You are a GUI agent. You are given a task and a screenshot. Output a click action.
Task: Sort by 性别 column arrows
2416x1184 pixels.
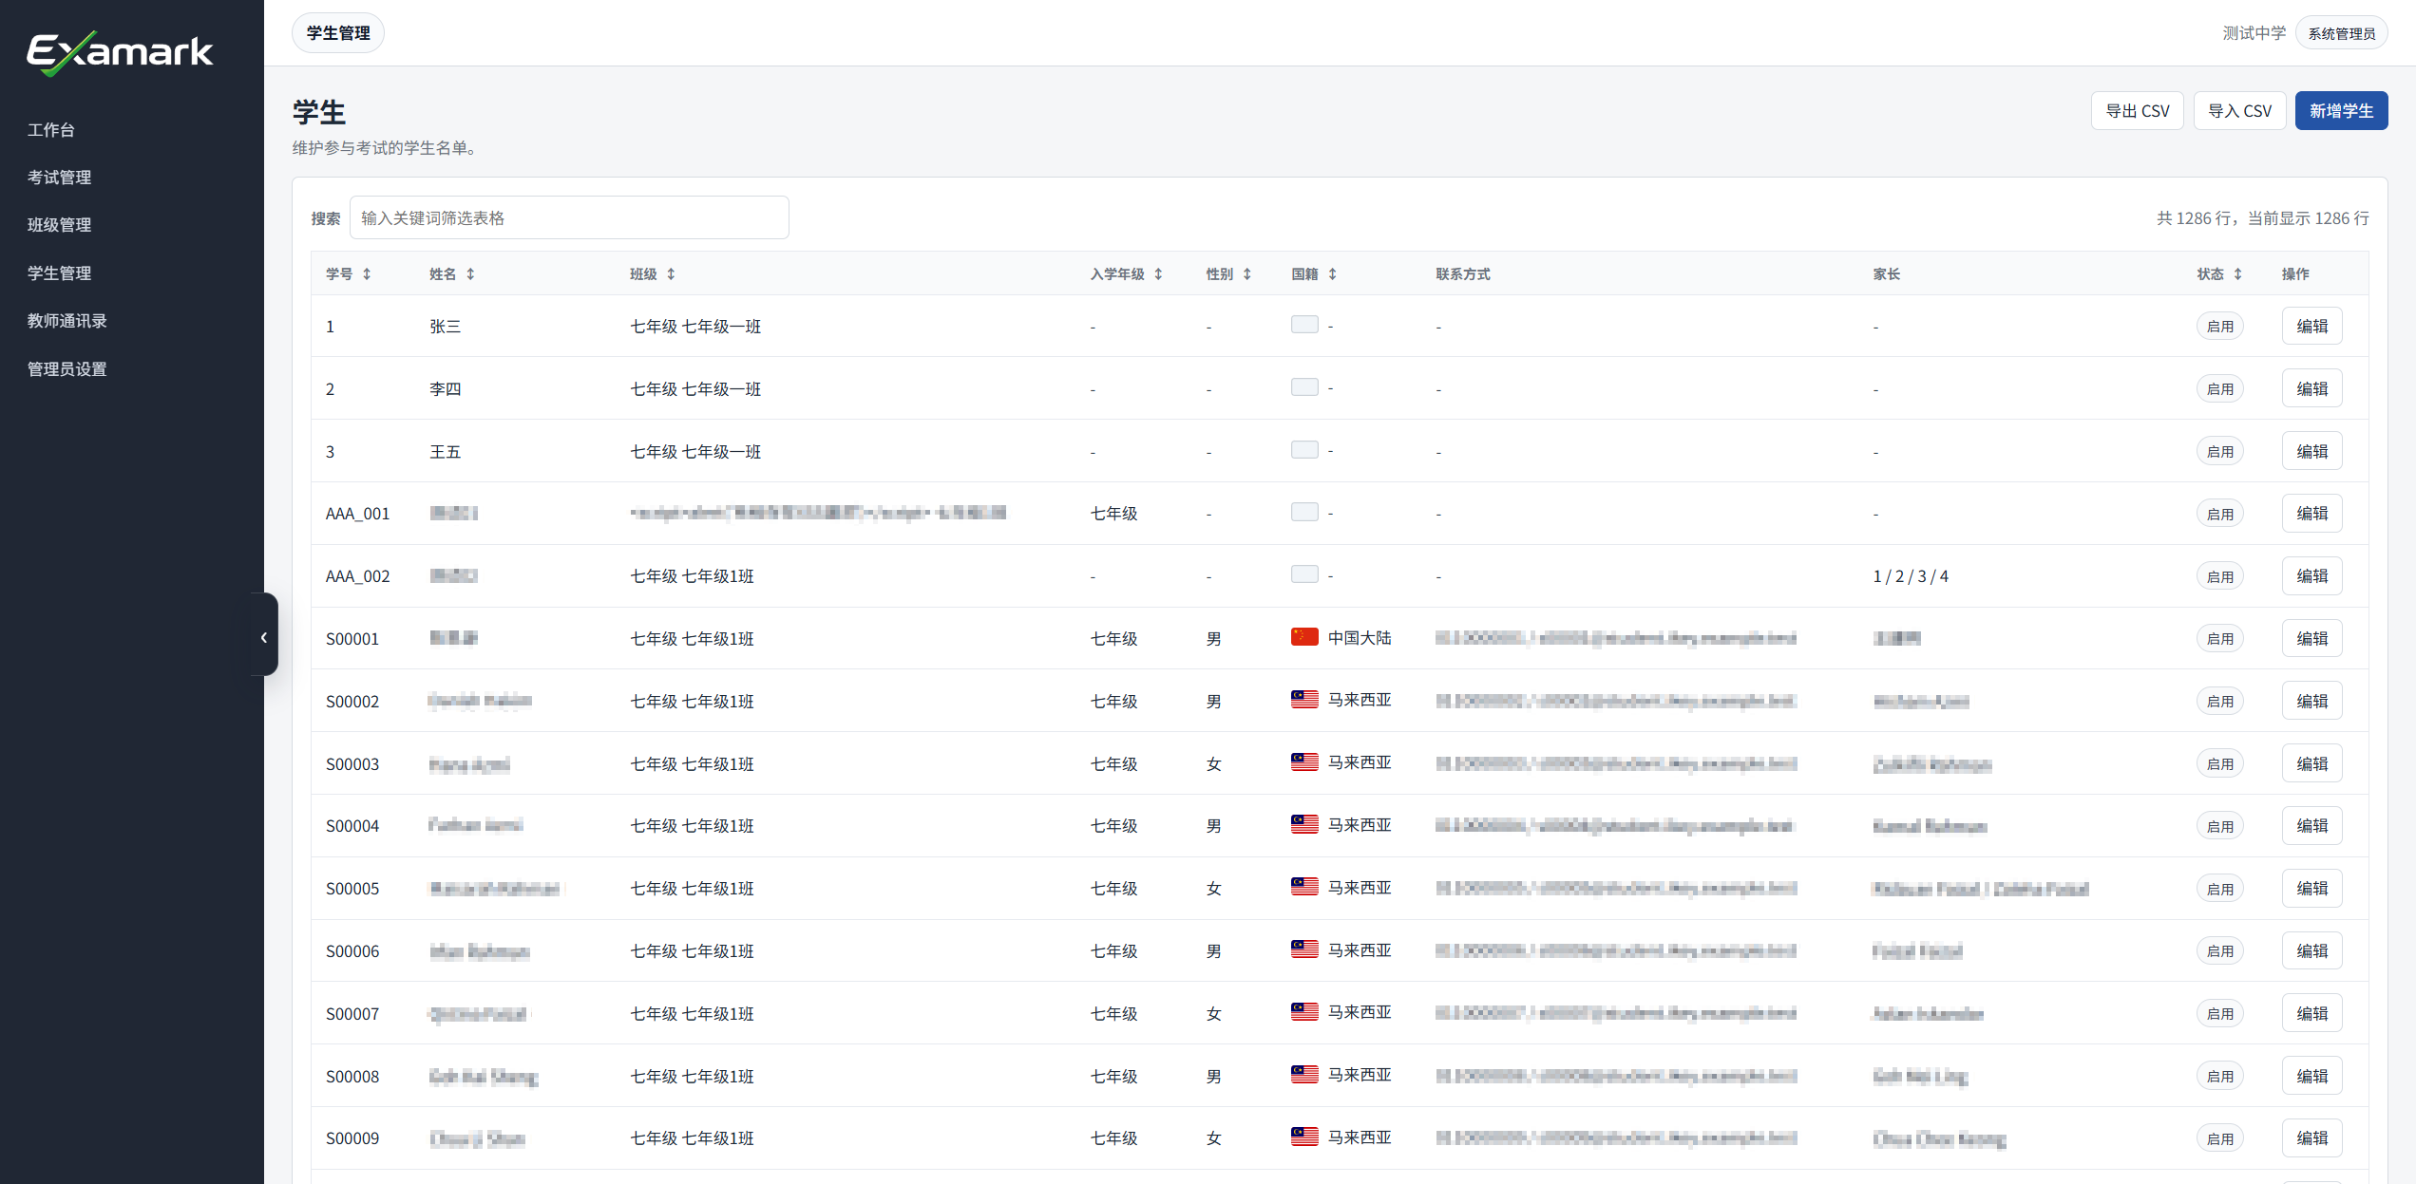click(1246, 274)
